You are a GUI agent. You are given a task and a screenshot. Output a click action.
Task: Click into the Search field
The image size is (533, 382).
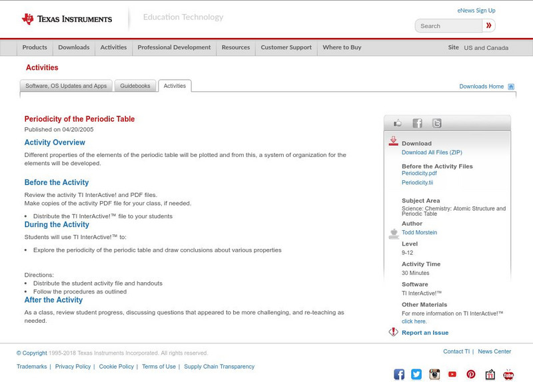448,26
